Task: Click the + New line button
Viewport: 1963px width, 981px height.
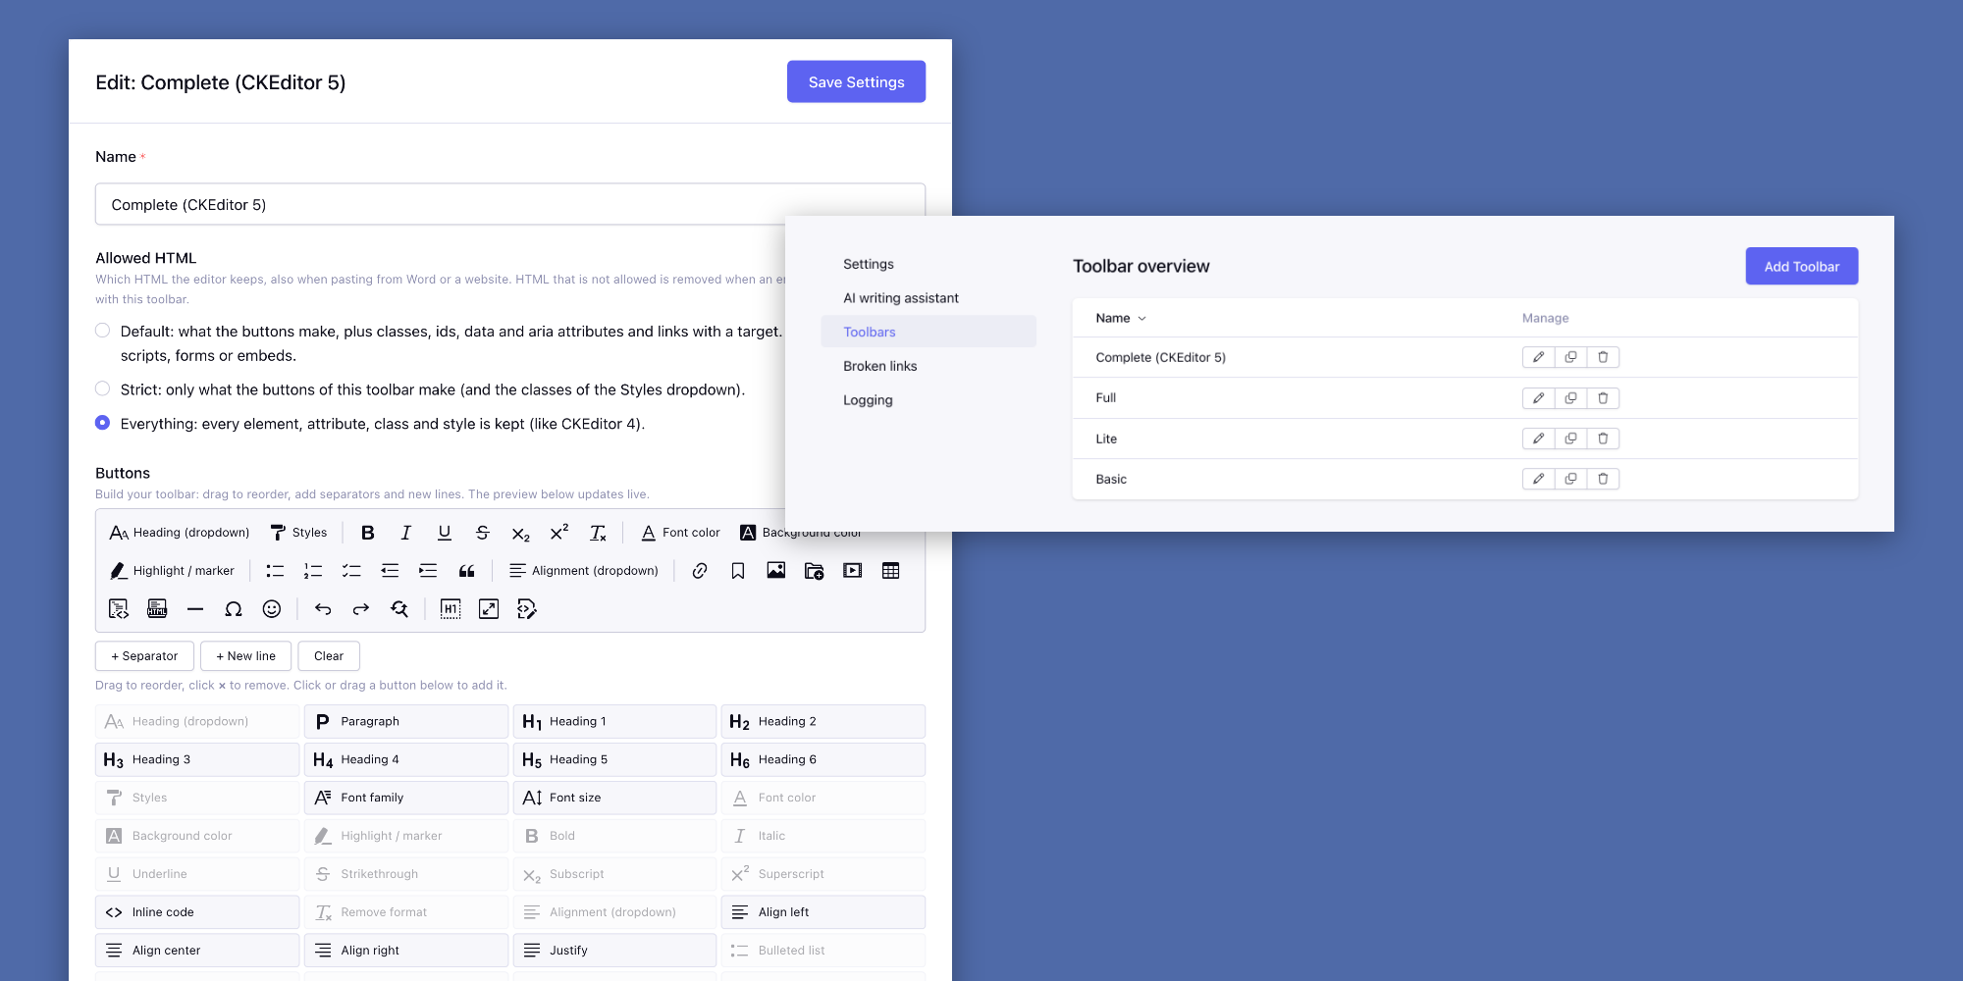Action: (245, 655)
